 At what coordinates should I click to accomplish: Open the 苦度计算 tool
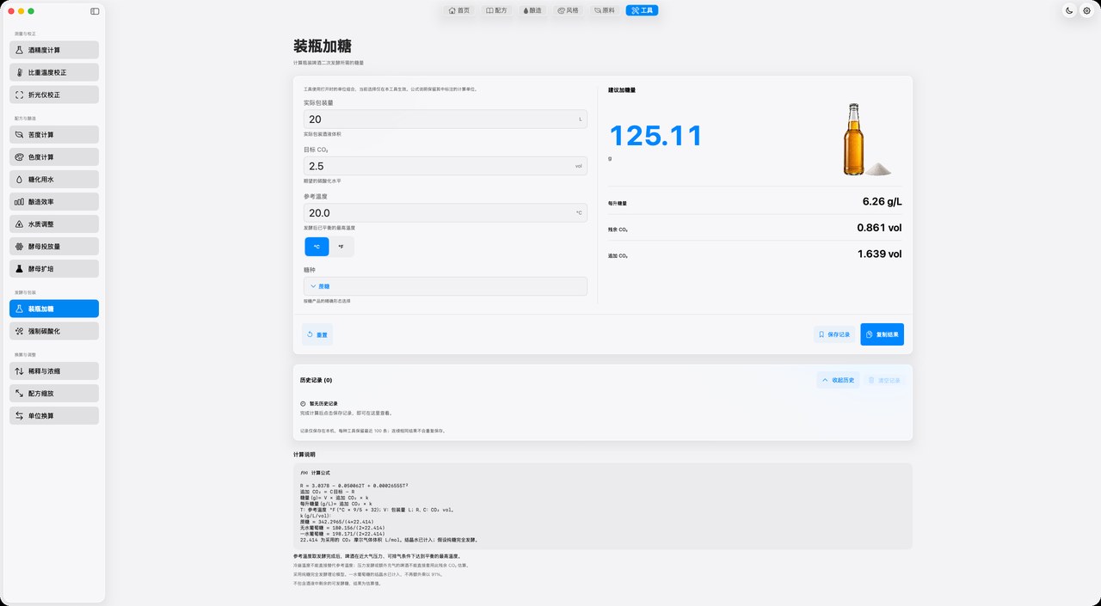tap(54, 135)
